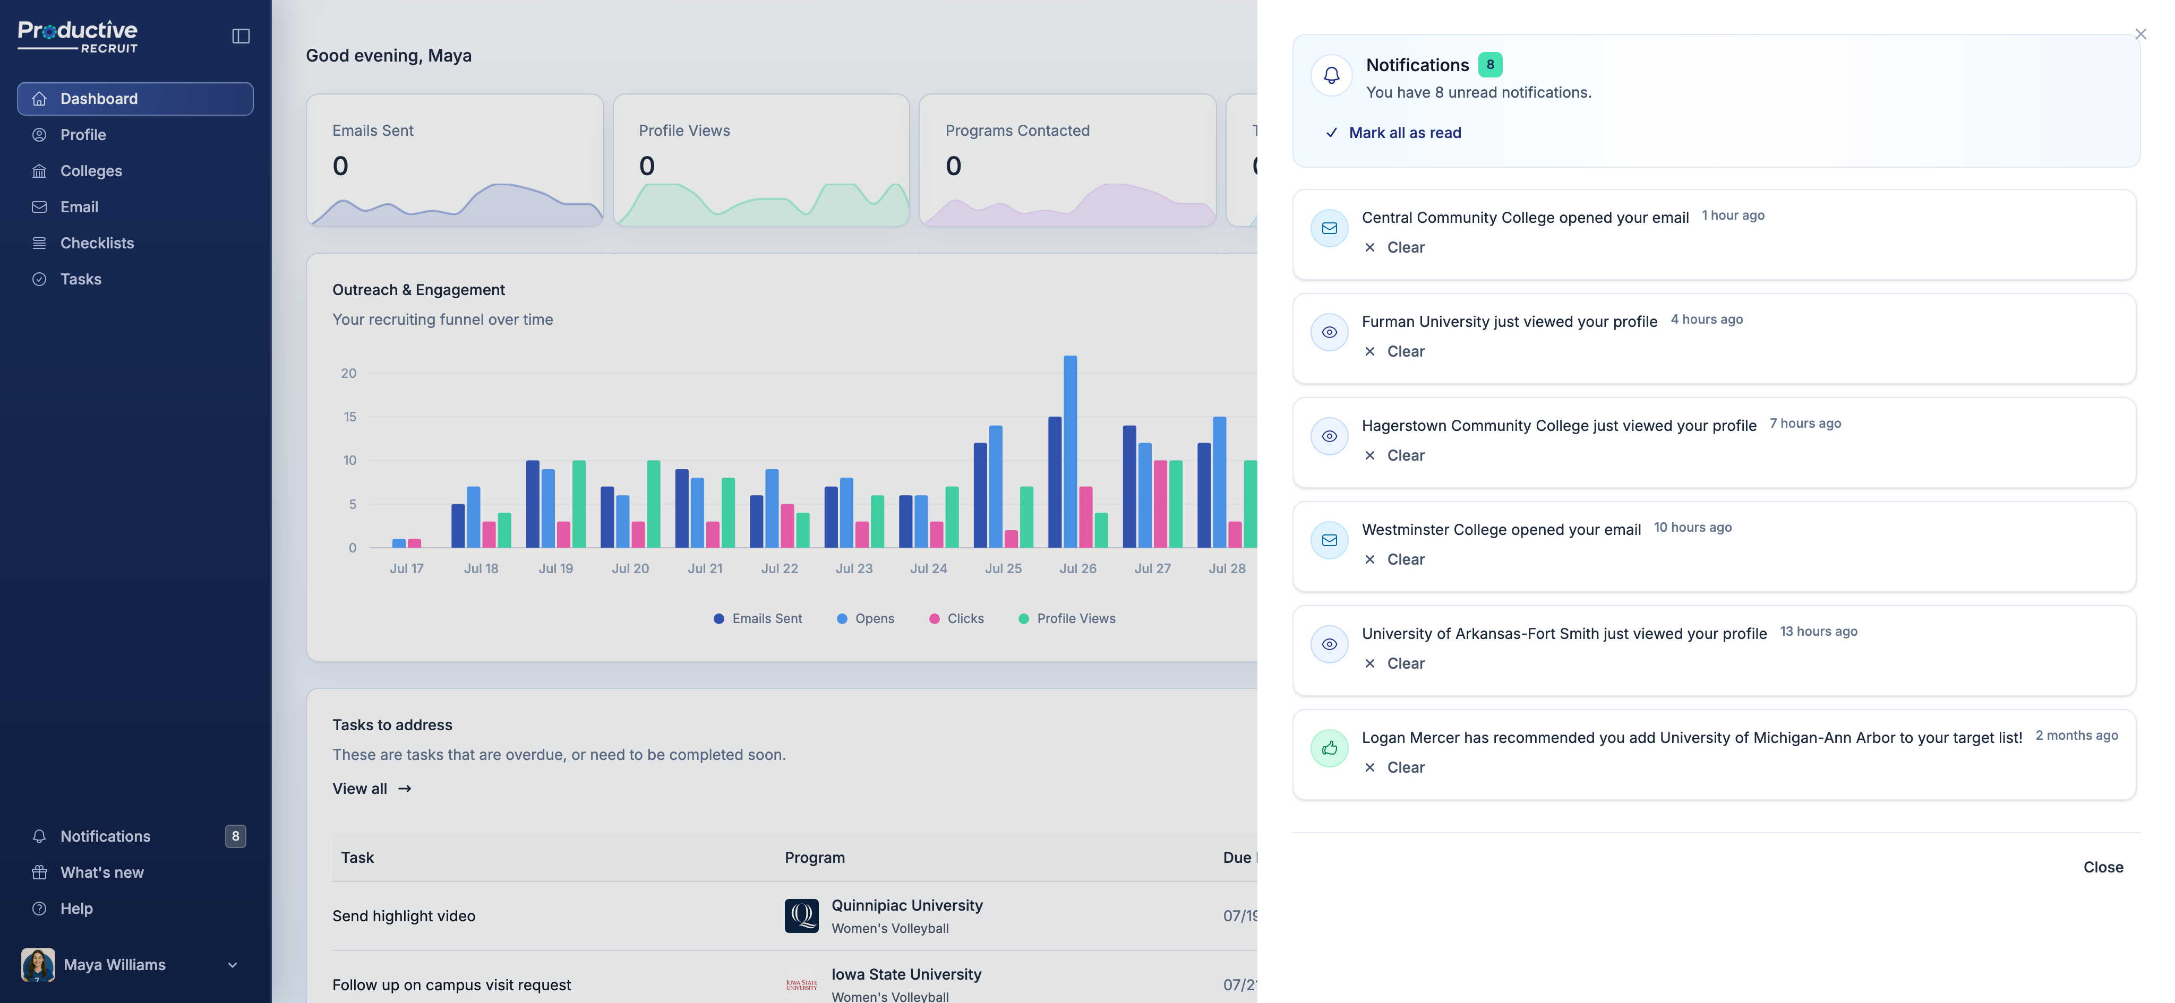Click the Iowa State University logo
Image resolution: width=2175 pixels, height=1003 pixels.
(801, 984)
